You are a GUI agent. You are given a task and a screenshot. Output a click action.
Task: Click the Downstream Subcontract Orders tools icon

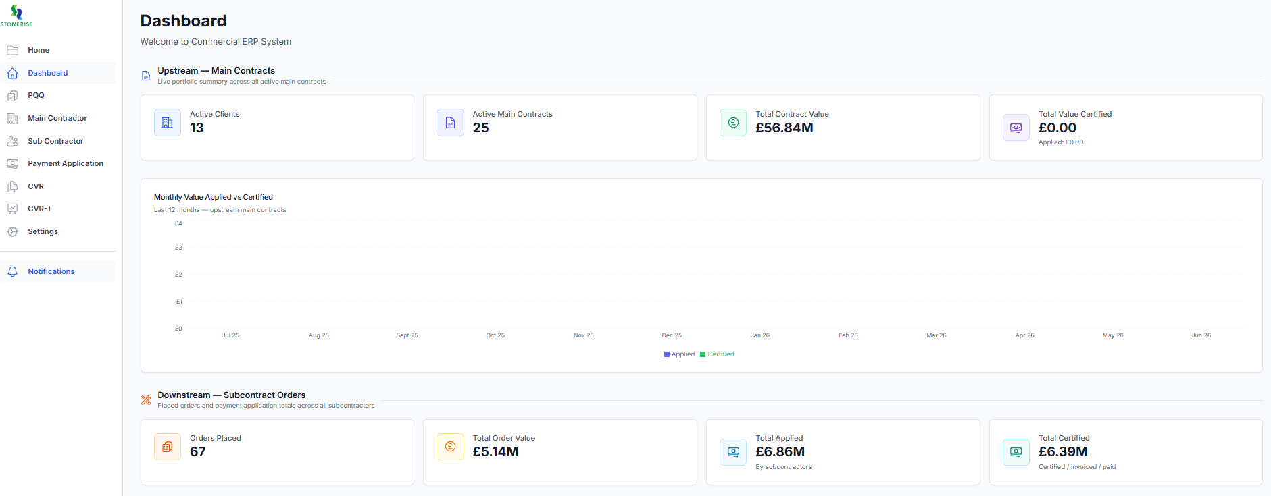point(146,400)
